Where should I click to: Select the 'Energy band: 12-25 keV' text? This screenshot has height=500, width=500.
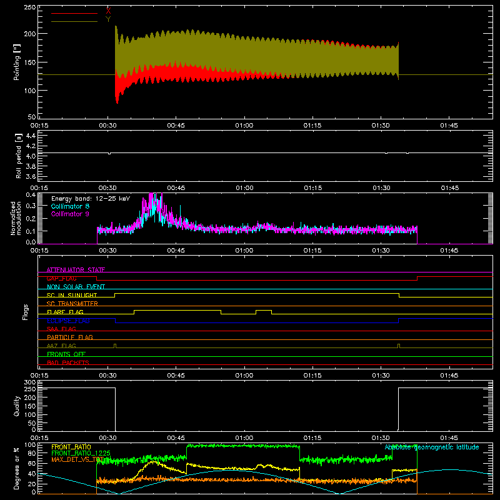click(91, 199)
